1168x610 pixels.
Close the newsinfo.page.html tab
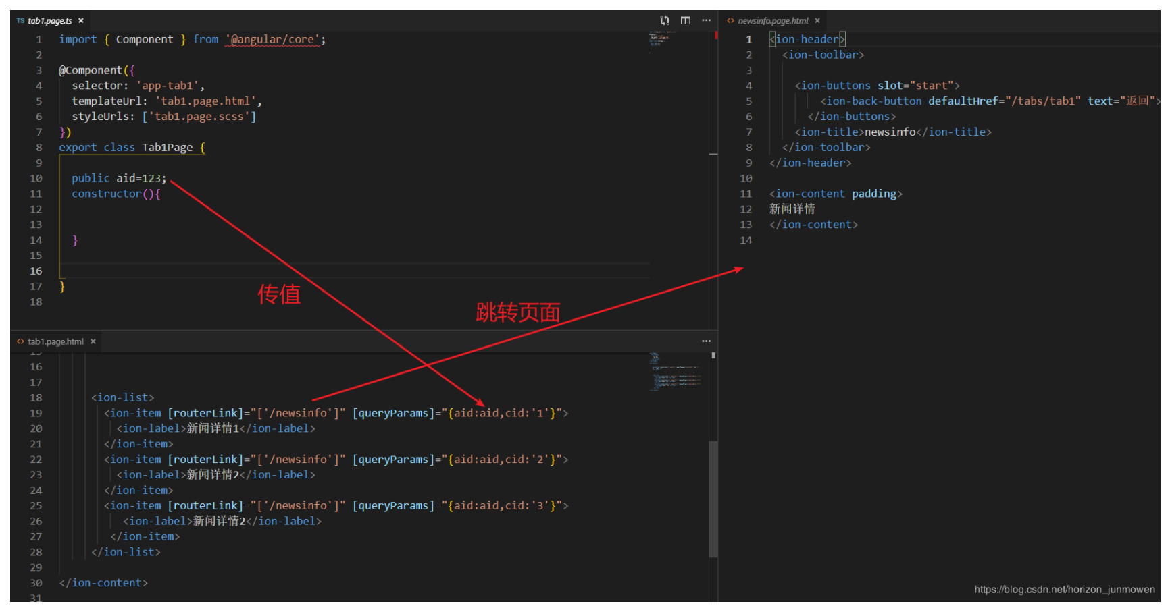817,21
